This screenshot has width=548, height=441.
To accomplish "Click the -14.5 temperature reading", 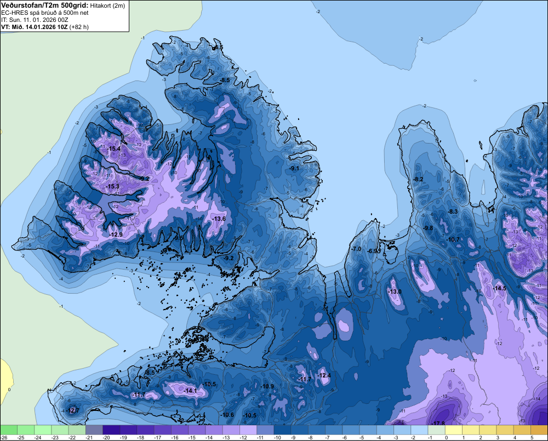I will (499, 288).
